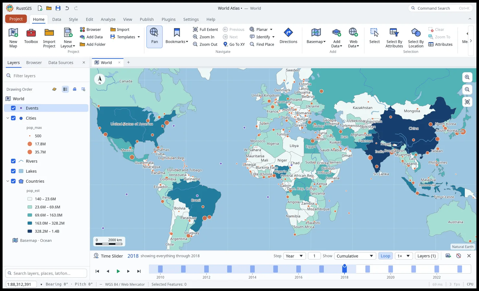Open the Show Cumulative dropdown

click(355, 256)
